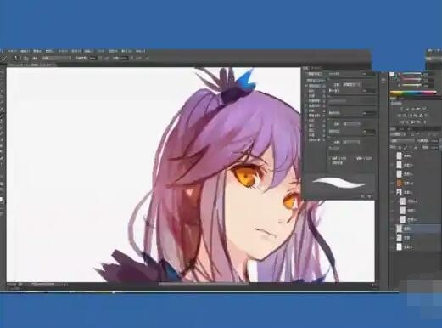This screenshot has height=328, width=442.
Task: Click the zoom percentage field in status bar
Action: coord(13,284)
